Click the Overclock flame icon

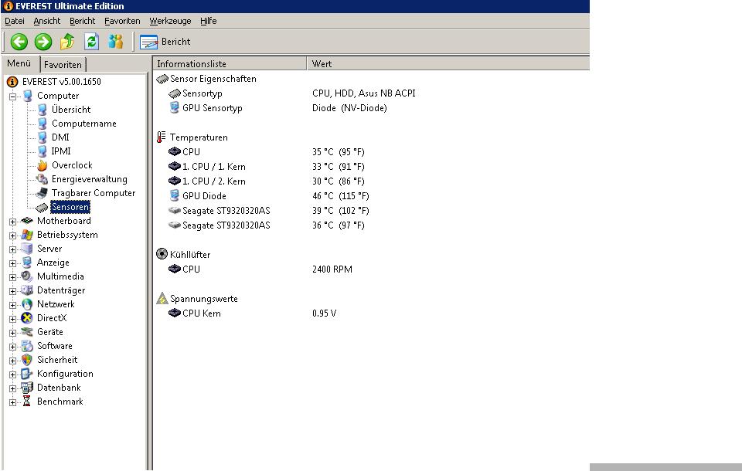click(x=42, y=165)
